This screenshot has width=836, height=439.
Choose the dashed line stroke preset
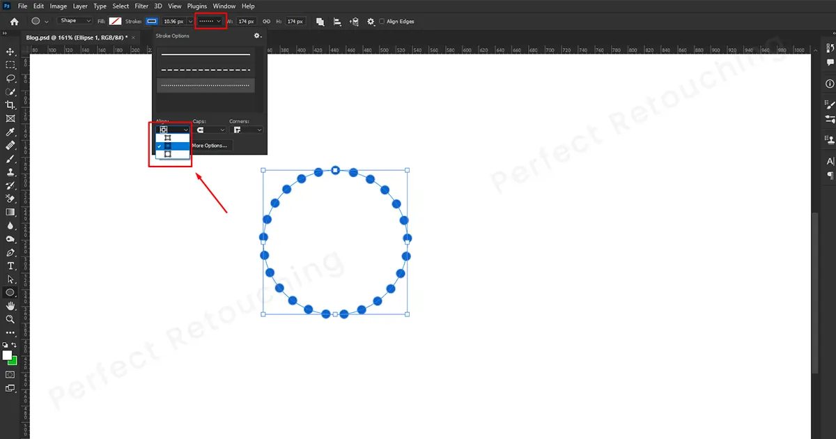(206, 70)
